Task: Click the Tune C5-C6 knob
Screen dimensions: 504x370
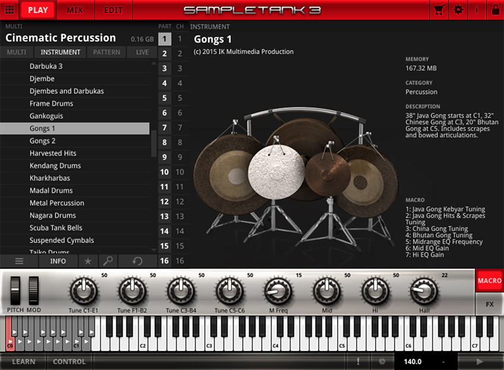Action: click(x=229, y=292)
